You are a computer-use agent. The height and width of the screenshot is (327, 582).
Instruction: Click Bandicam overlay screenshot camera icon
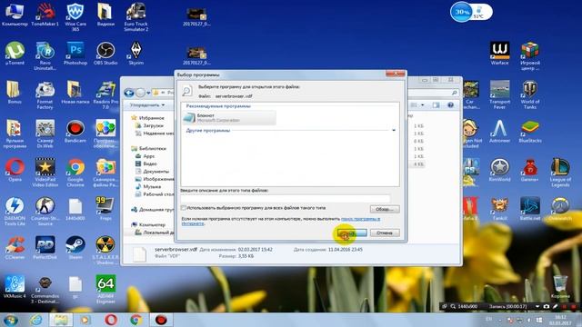546,307
